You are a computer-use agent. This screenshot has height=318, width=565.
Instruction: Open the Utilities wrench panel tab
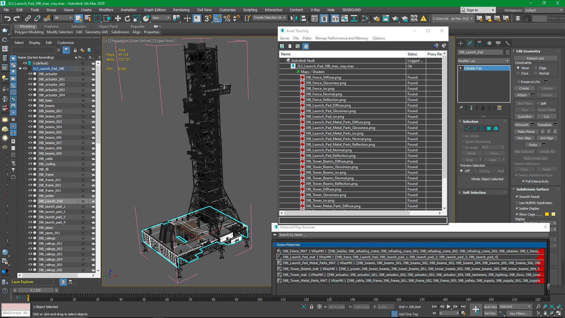pyautogui.click(x=507, y=43)
